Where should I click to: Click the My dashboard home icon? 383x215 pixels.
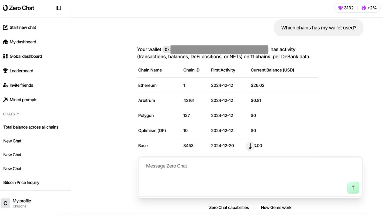pyautogui.click(x=5, y=42)
